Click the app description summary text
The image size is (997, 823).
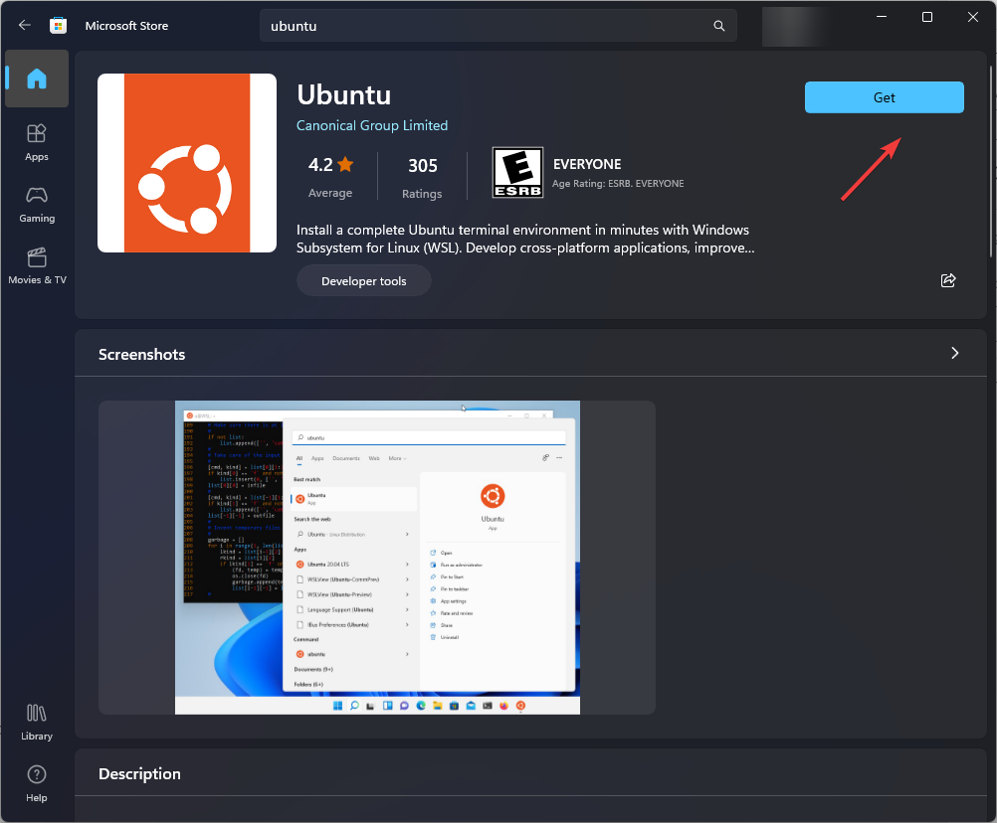coord(525,239)
